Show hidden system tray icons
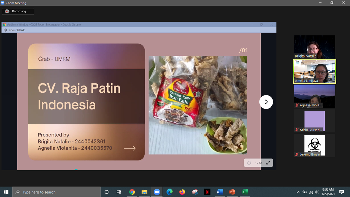Viewport: 350px width, 197px height. [298, 192]
